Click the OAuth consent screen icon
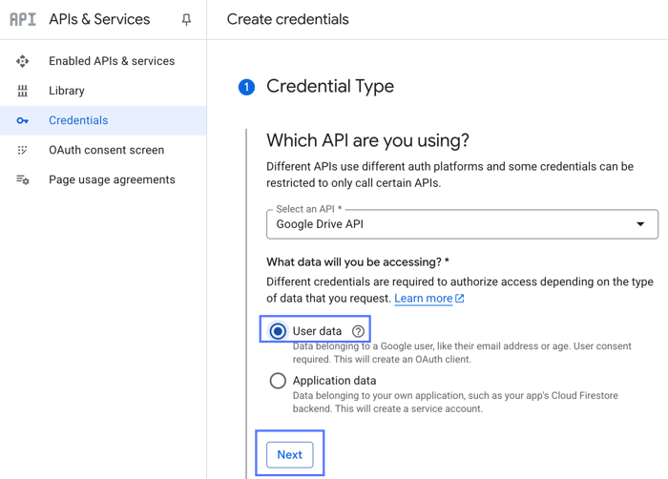668x479 pixels. [x=23, y=150]
